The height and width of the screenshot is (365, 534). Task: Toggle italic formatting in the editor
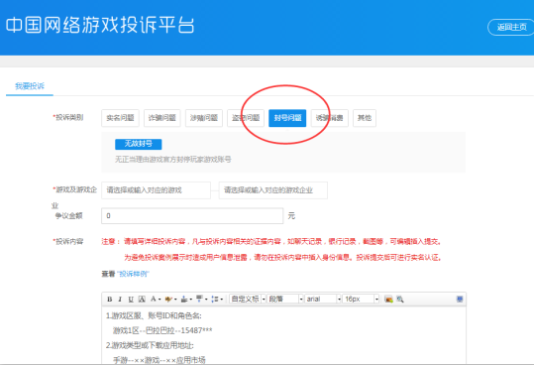tap(120, 300)
